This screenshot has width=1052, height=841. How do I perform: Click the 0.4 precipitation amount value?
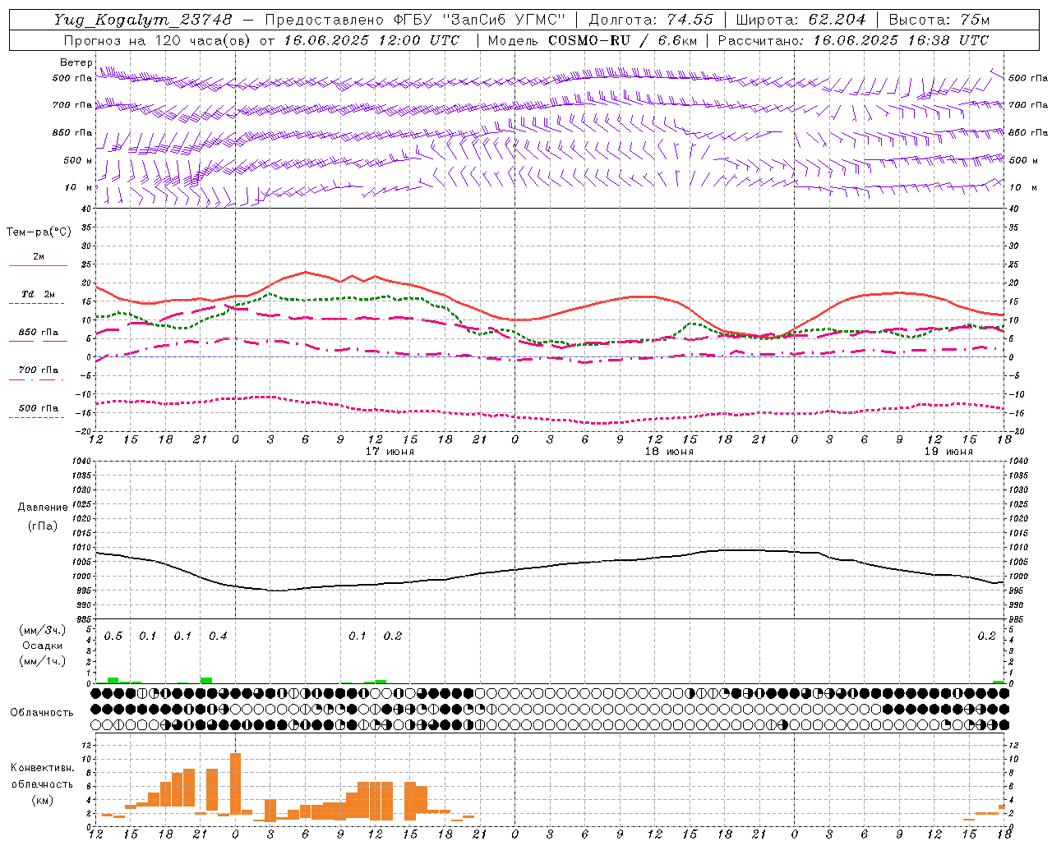click(218, 636)
